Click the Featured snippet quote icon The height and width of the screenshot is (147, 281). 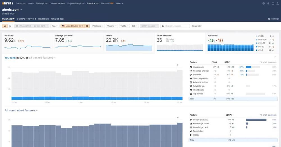tap(191, 71)
